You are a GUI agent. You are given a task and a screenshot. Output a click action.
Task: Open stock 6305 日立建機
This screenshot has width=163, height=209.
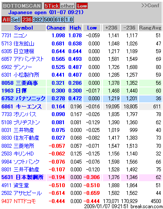click(18, 51)
